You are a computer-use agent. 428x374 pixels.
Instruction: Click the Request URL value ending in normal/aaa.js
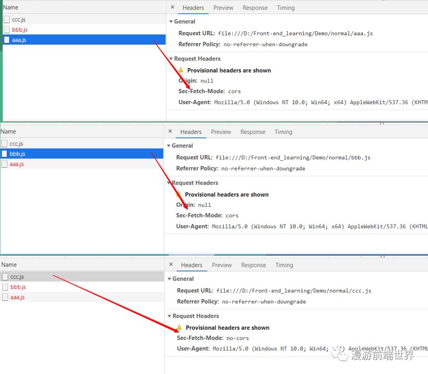click(x=295, y=33)
